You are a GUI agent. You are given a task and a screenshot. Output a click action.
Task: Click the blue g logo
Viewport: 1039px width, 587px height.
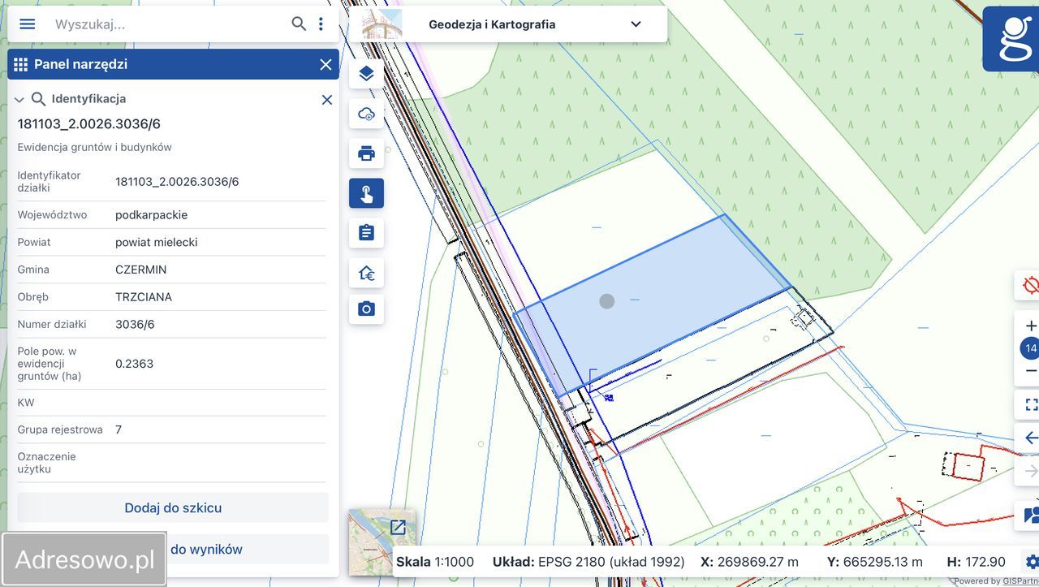click(x=1011, y=39)
